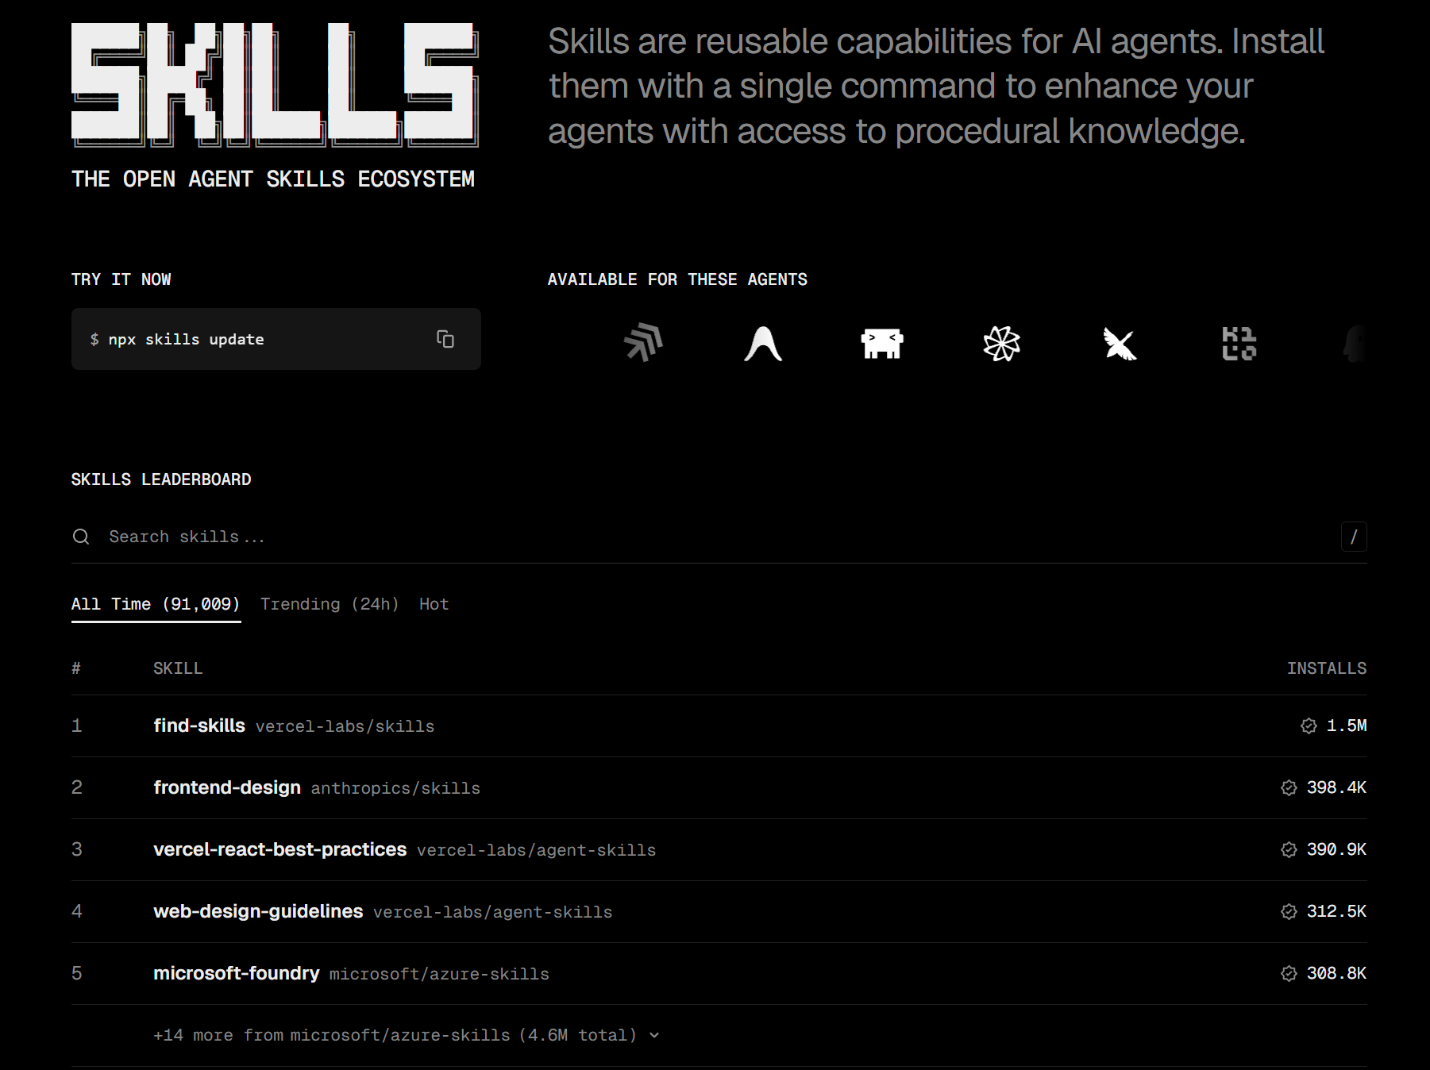Click the 1.5M install count
This screenshot has width=1430, height=1070.
click(1347, 726)
